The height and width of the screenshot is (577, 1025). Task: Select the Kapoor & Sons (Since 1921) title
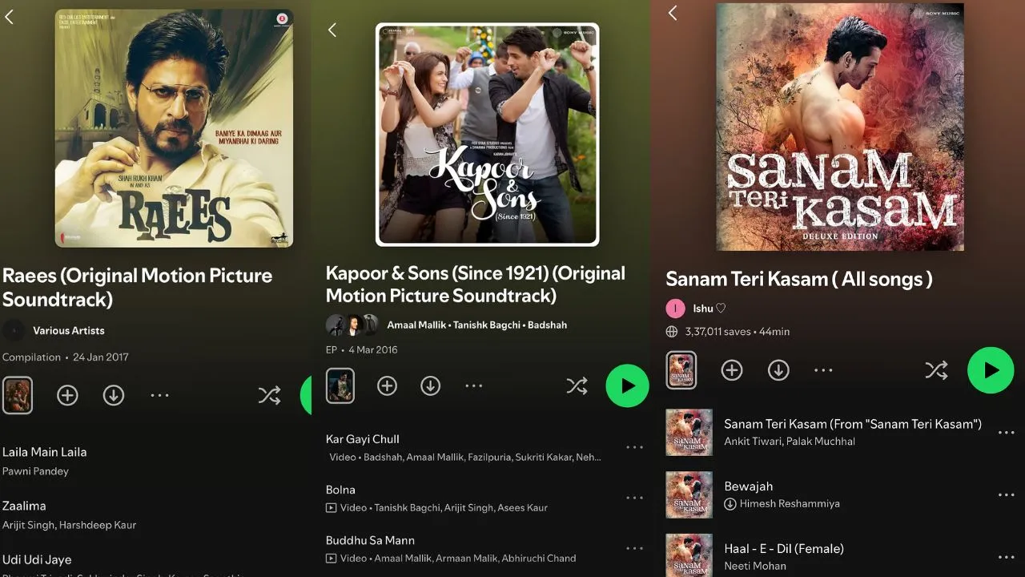point(476,284)
